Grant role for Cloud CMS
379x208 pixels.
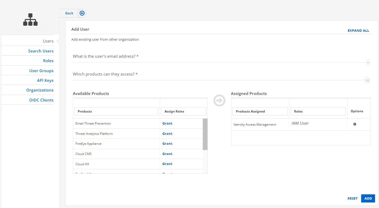[167, 154]
